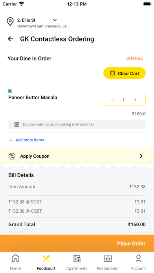Click the CHANGE order type link

(x=134, y=58)
